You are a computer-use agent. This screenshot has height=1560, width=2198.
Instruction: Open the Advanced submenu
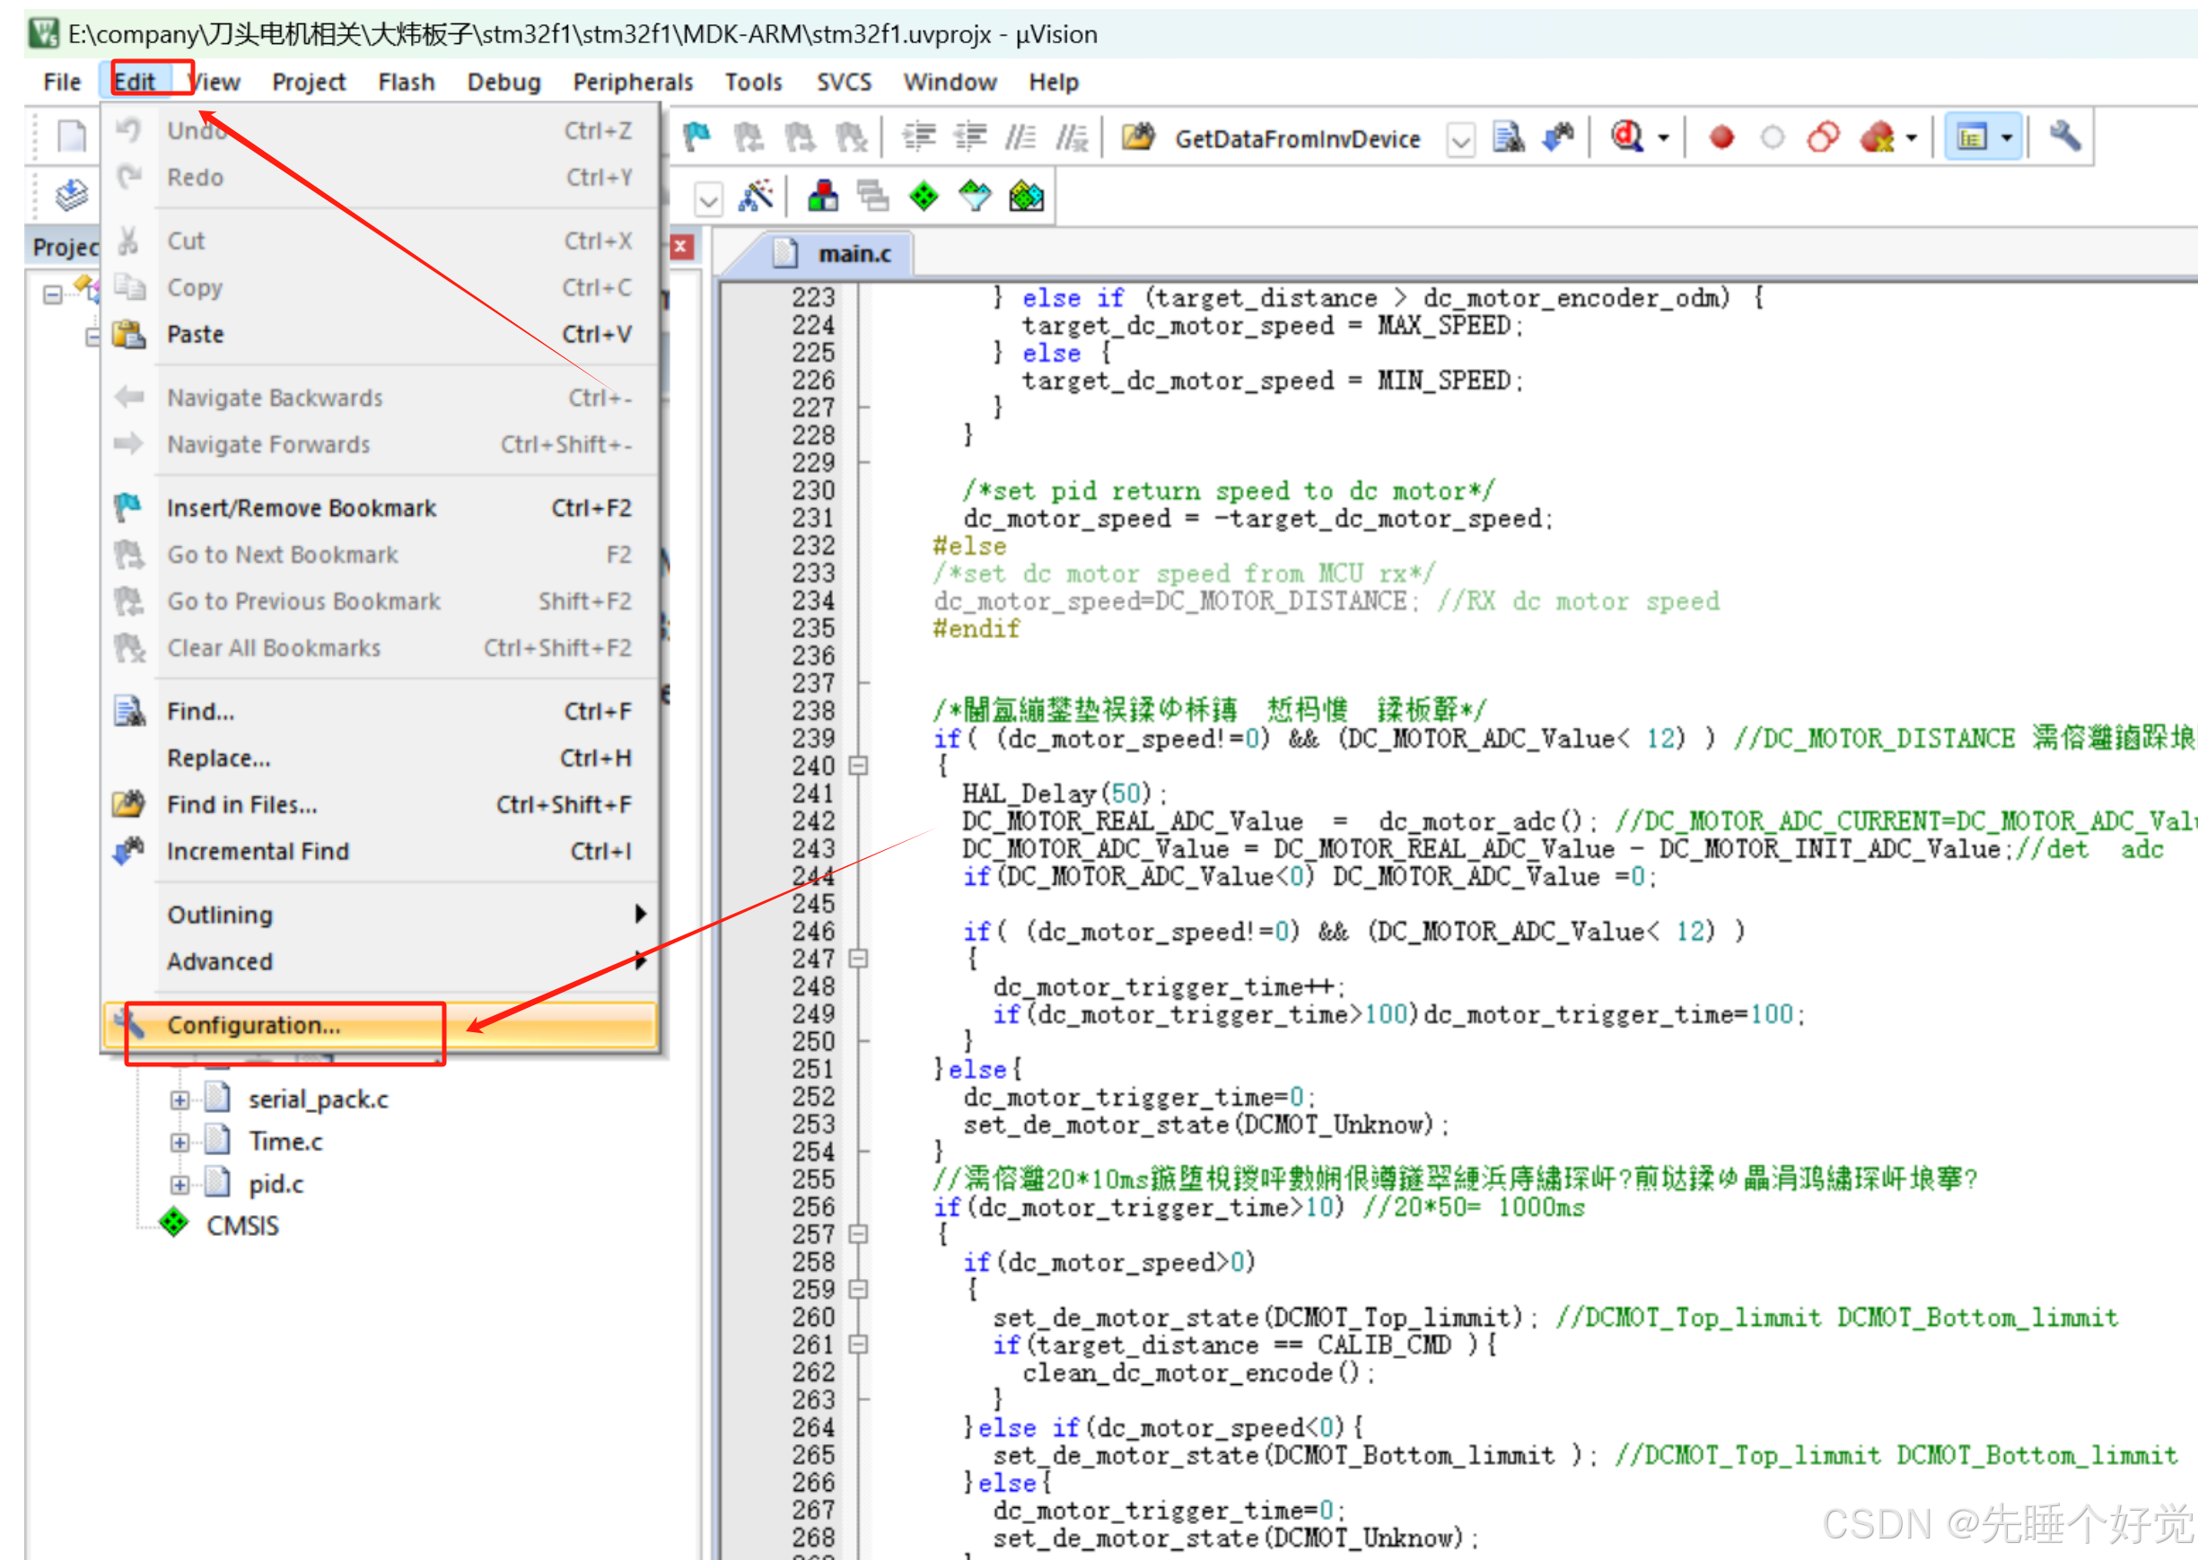[x=381, y=961]
